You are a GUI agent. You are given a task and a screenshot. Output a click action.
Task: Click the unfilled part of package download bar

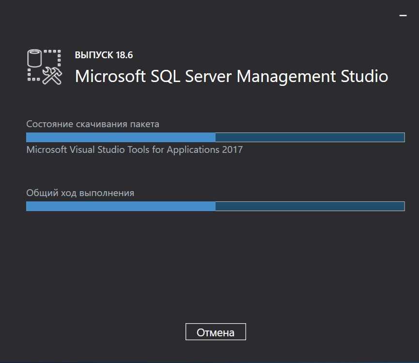pyautogui.click(x=309, y=137)
